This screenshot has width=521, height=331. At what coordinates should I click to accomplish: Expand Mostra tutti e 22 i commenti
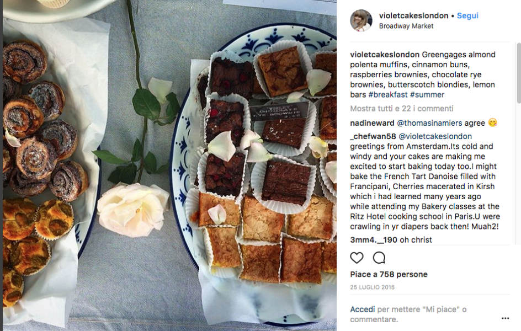(x=401, y=109)
